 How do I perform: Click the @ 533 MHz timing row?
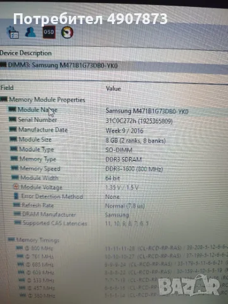41,281
